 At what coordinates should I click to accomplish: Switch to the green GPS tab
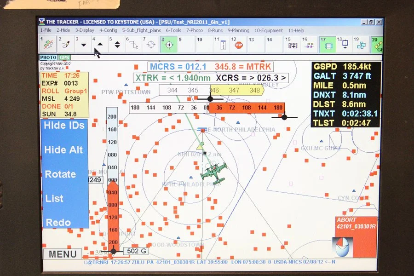coord(64,57)
